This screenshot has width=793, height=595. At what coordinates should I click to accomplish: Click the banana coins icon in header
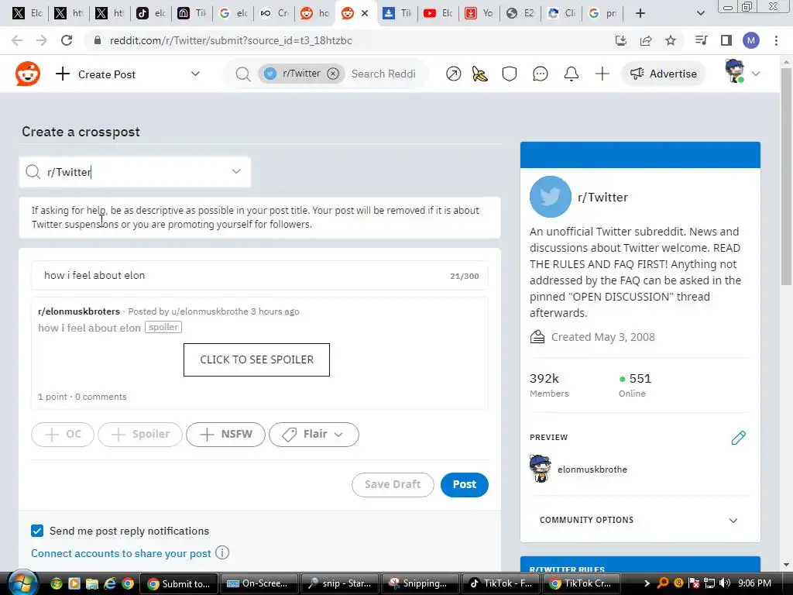479,74
